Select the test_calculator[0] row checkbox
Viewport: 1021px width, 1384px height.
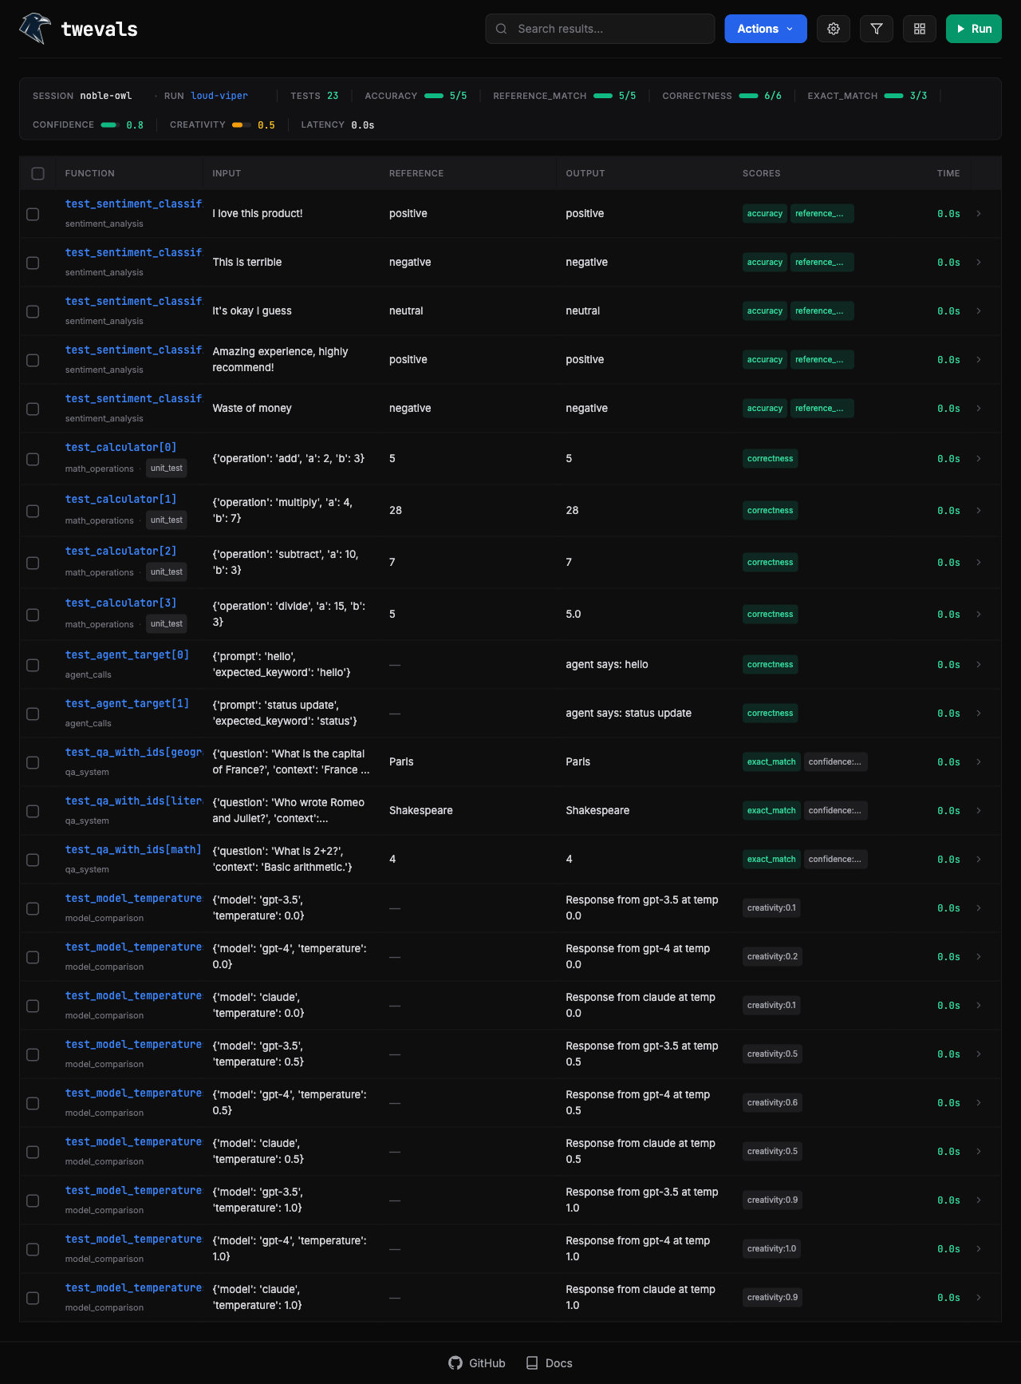pos(33,459)
